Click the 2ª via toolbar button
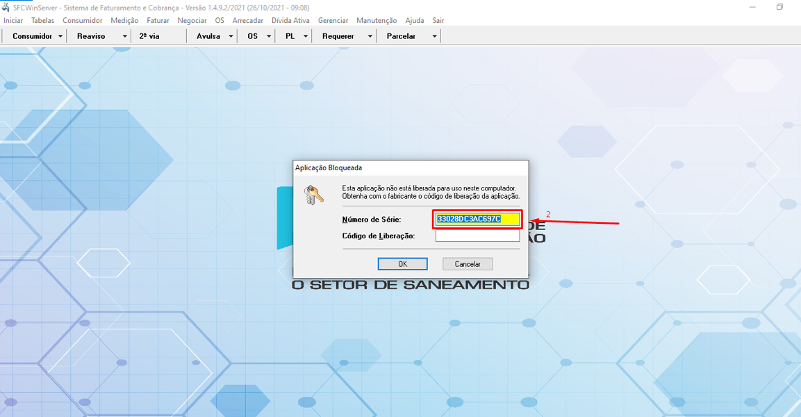801x417 pixels. click(x=149, y=36)
